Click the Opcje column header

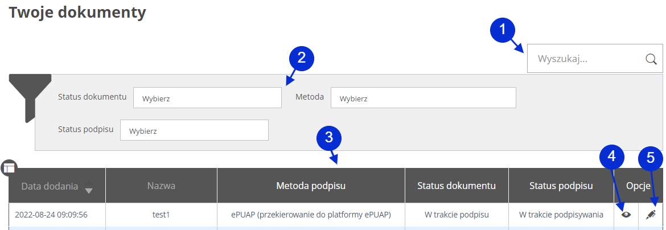coord(638,186)
